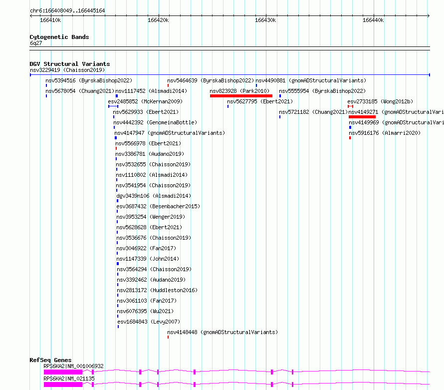Select nsv5678054 (Chuang2021) variant label
The height and width of the screenshot is (390, 444).
(x=80, y=91)
